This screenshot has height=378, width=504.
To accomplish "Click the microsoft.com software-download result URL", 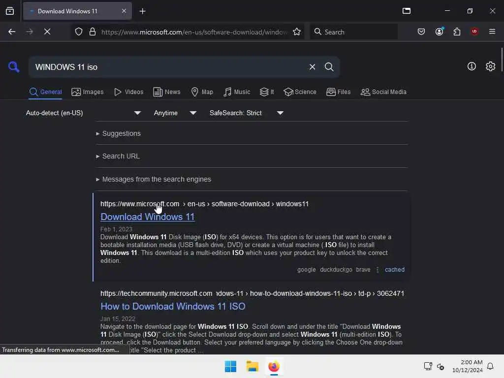I will click(x=204, y=204).
